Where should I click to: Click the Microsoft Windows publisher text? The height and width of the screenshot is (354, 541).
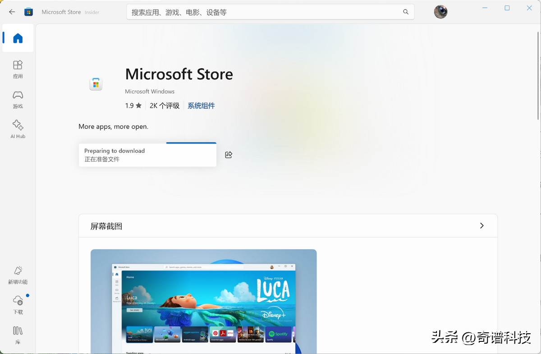pos(150,92)
